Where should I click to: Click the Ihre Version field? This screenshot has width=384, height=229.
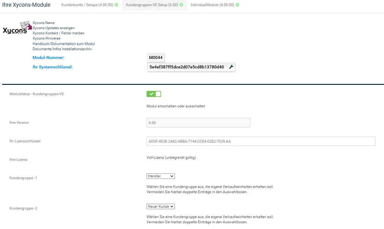click(x=198, y=123)
